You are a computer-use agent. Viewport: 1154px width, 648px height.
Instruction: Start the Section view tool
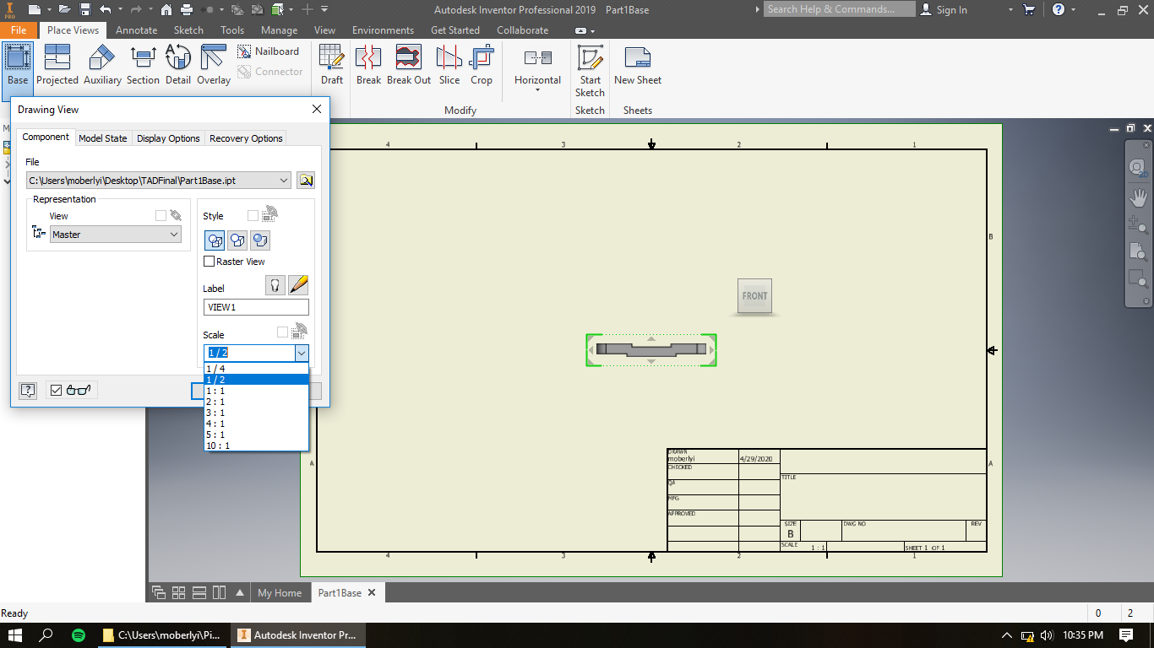(143, 65)
